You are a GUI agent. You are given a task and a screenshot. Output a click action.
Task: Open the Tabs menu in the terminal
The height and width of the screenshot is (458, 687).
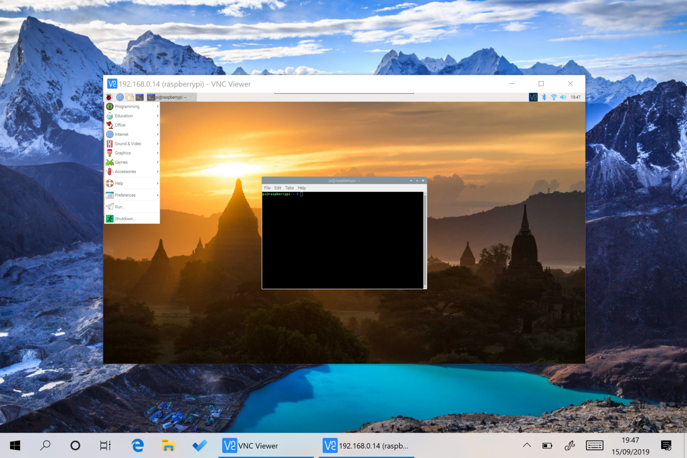click(x=289, y=188)
